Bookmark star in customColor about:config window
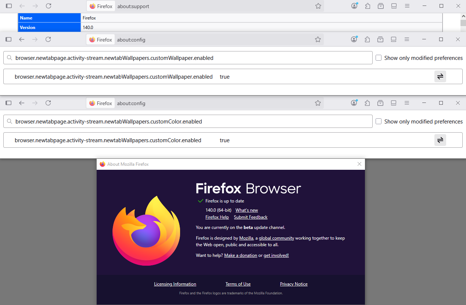The height and width of the screenshot is (305, 466). (318, 103)
